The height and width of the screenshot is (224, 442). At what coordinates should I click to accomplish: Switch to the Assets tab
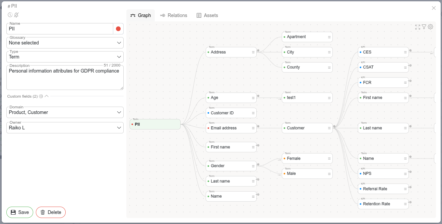(x=207, y=15)
